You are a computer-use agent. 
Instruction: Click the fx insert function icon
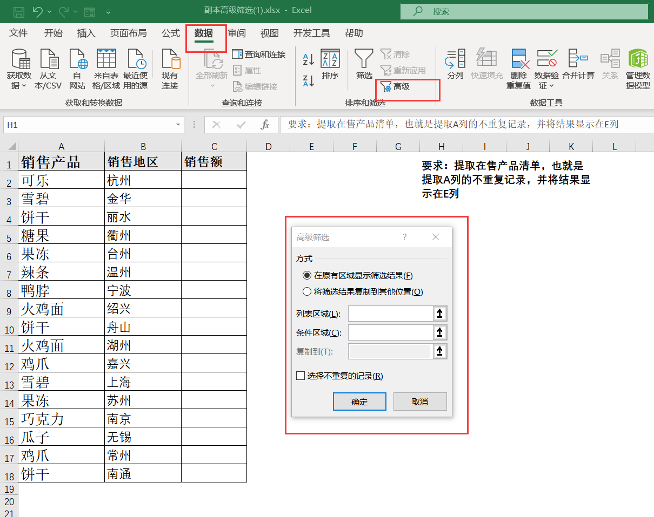[265, 125]
